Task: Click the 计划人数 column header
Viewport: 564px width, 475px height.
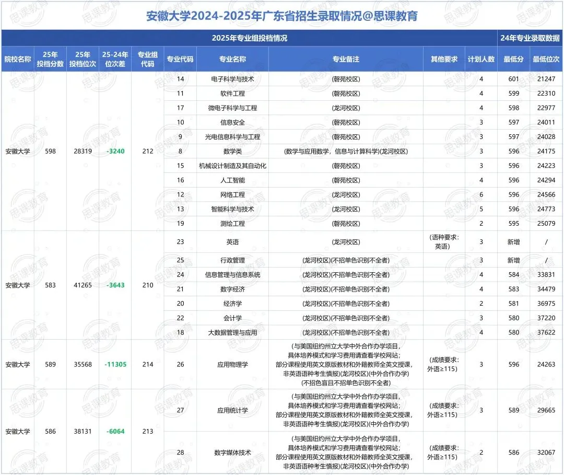Action: [x=481, y=59]
